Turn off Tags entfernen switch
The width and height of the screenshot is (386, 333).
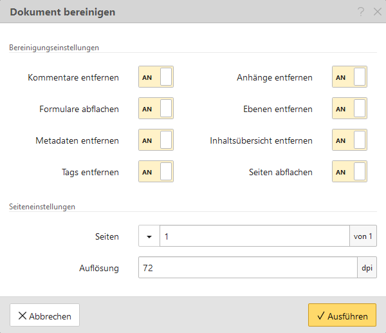(x=156, y=172)
